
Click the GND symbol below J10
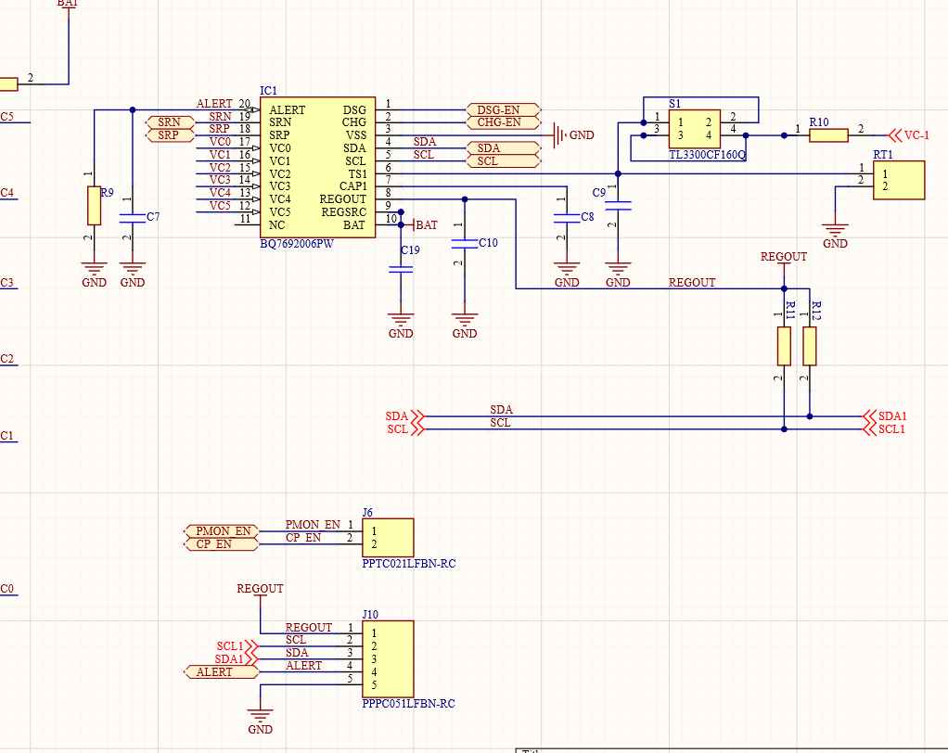click(x=260, y=721)
